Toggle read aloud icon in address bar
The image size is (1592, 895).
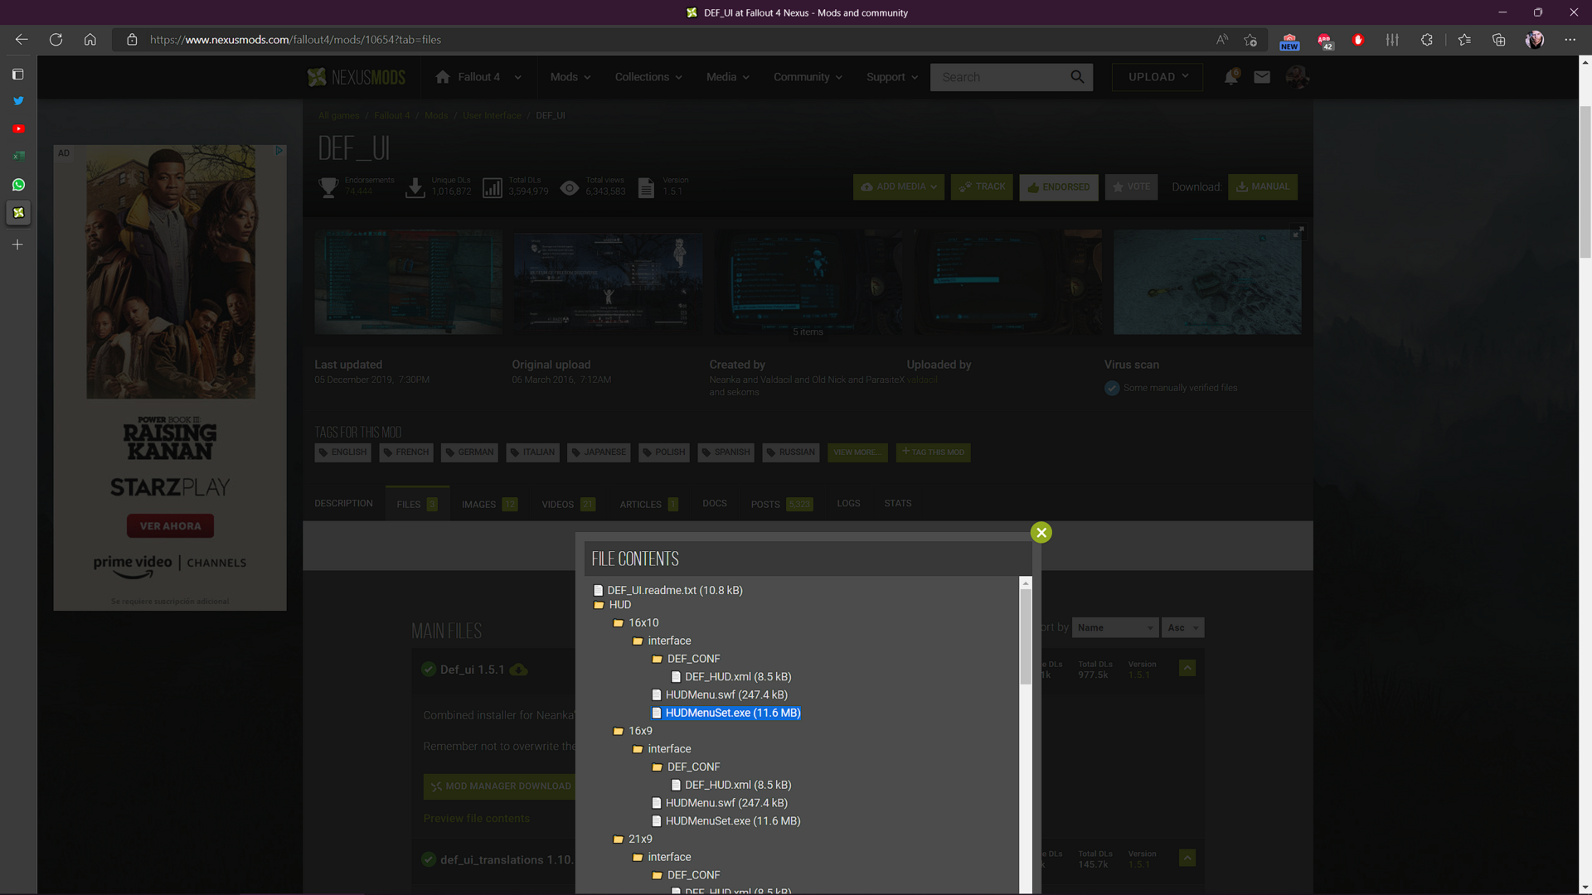(1222, 40)
